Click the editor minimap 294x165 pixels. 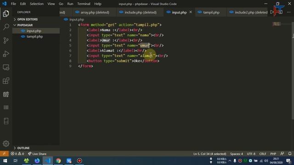coord(277,24)
